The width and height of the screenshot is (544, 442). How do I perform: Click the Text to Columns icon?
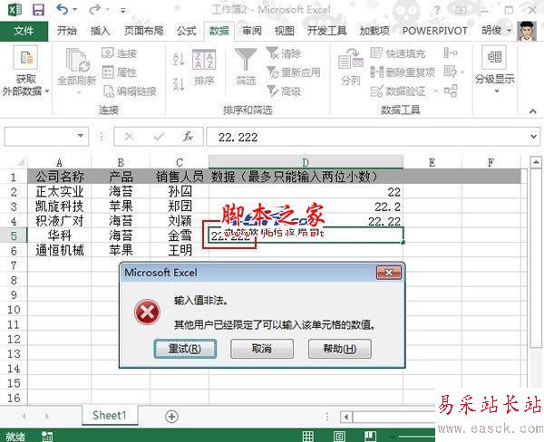[x=350, y=60]
